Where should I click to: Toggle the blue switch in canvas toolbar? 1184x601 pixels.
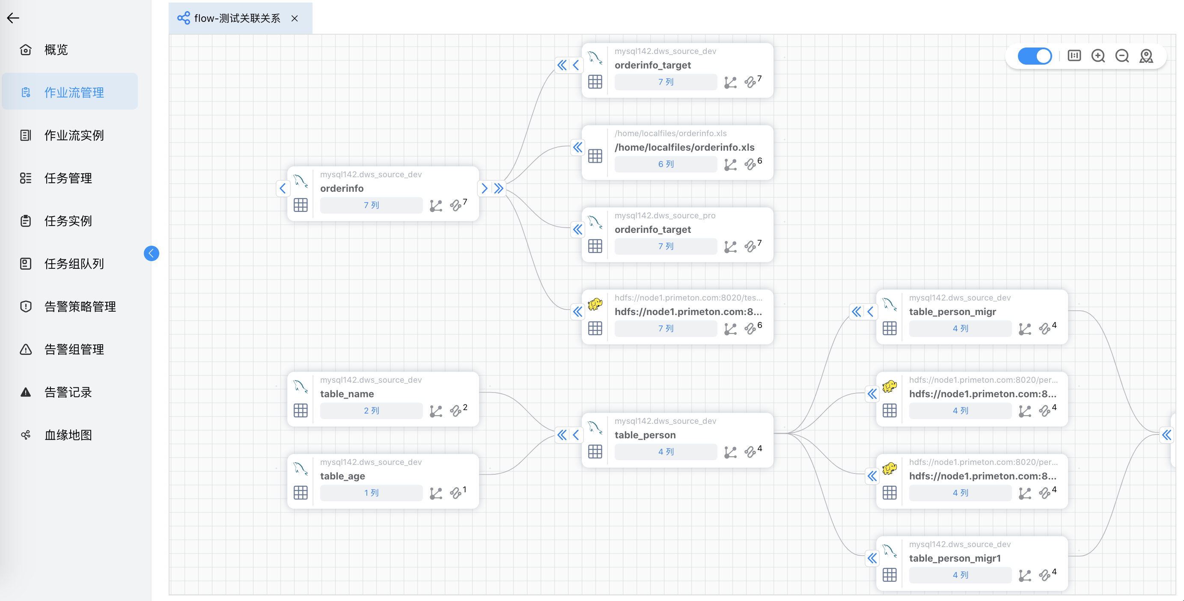pyautogui.click(x=1034, y=56)
